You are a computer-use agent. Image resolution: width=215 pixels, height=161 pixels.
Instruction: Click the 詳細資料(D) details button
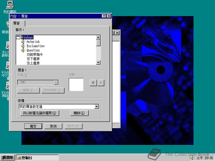pos(53,90)
